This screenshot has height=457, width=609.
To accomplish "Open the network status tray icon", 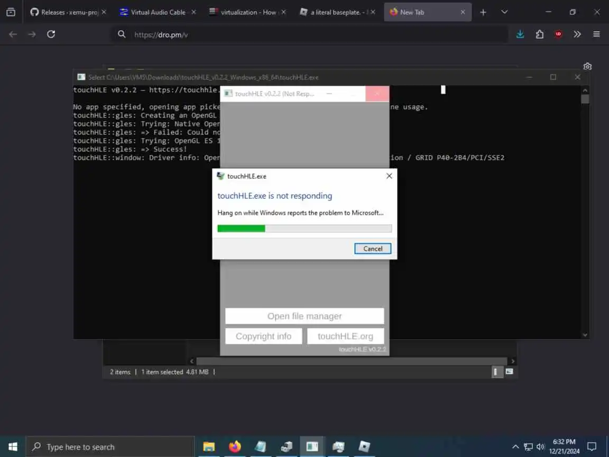I will click(528, 446).
